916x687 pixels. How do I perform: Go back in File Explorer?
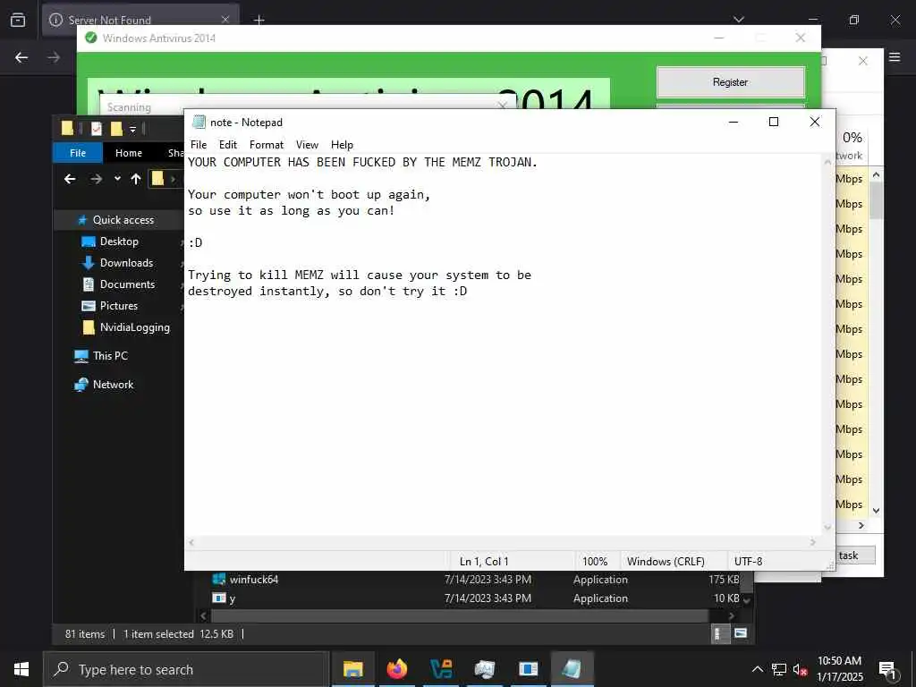click(x=70, y=179)
